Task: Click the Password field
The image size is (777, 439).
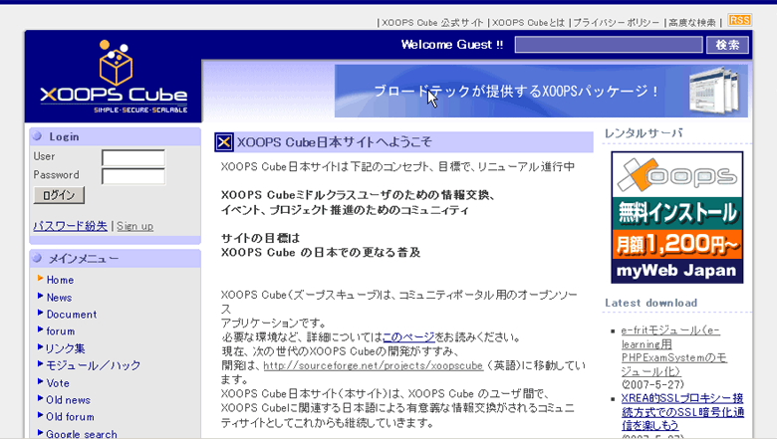Action: [x=133, y=176]
